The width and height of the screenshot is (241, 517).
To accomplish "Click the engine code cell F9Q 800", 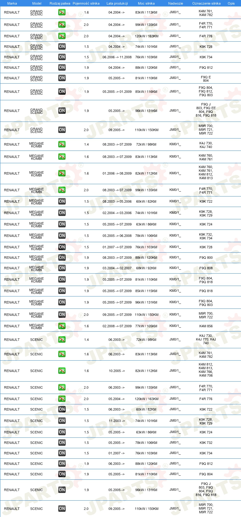I will click(x=206, y=258).
